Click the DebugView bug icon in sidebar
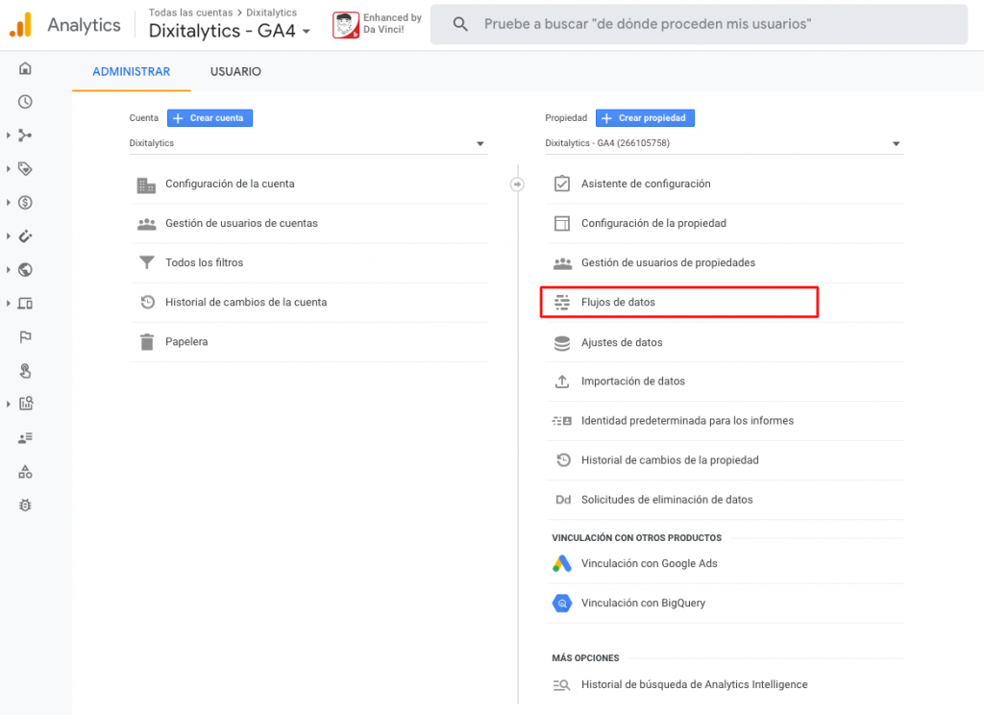The height and width of the screenshot is (715, 984). [x=25, y=505]
